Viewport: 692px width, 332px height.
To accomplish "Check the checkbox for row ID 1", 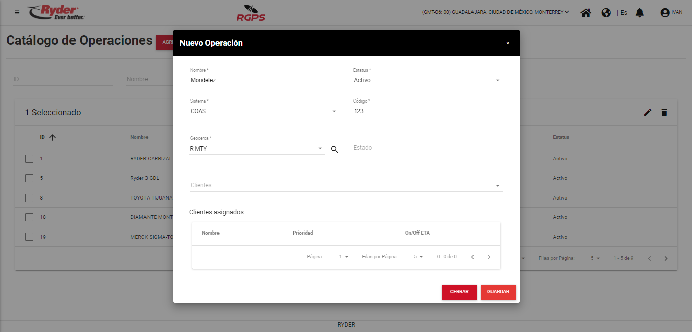I will click(29, 159).
